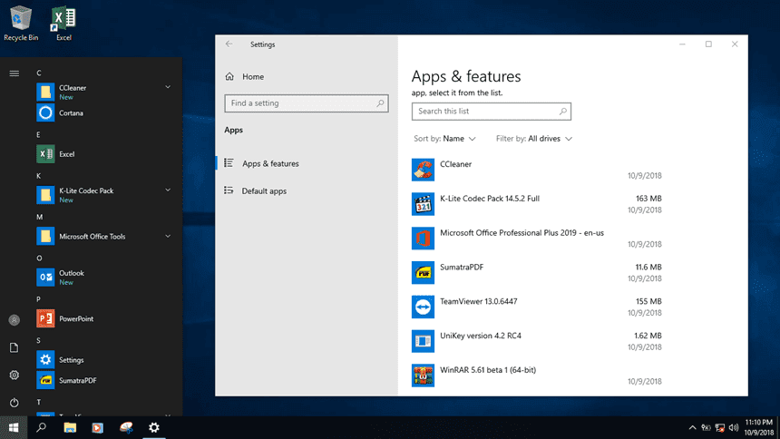The height and width of the screenshot is (439, 780).
Task: Click the Settings back arrow
Action: point(229,44)
